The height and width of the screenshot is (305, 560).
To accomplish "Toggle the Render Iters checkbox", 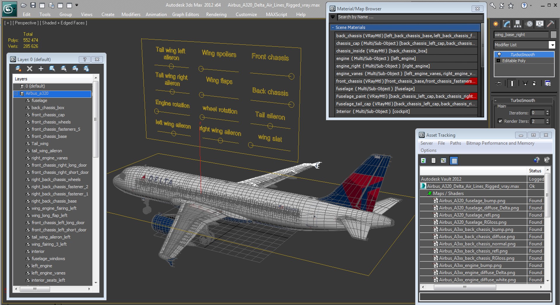I will click(500, 121).
